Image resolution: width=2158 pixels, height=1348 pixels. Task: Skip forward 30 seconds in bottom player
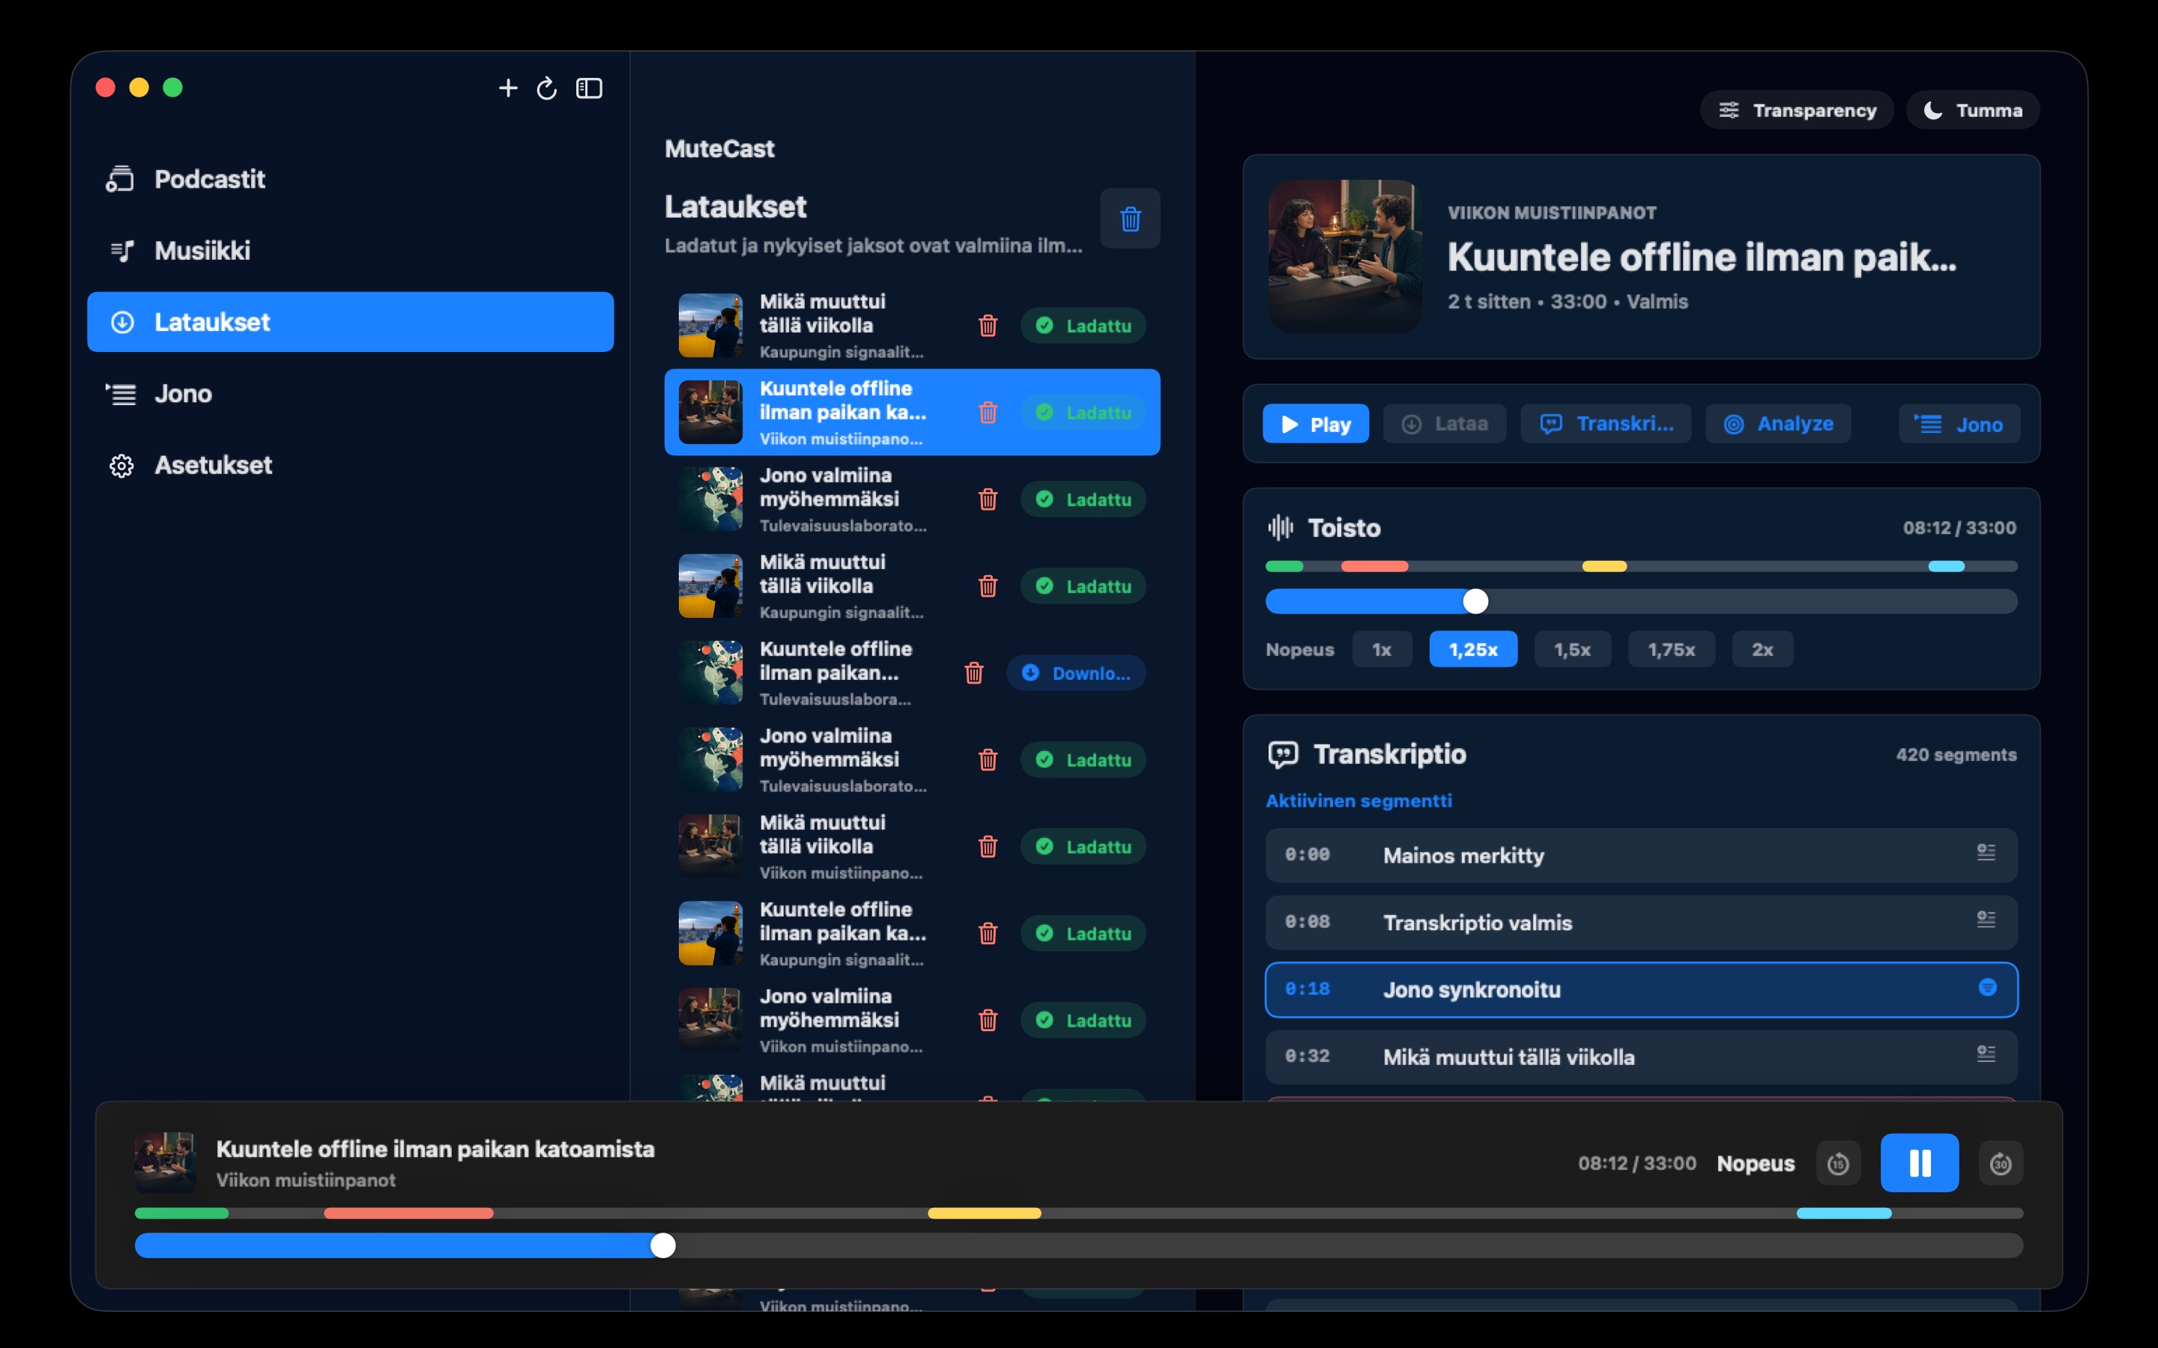click(2000, 1162)
